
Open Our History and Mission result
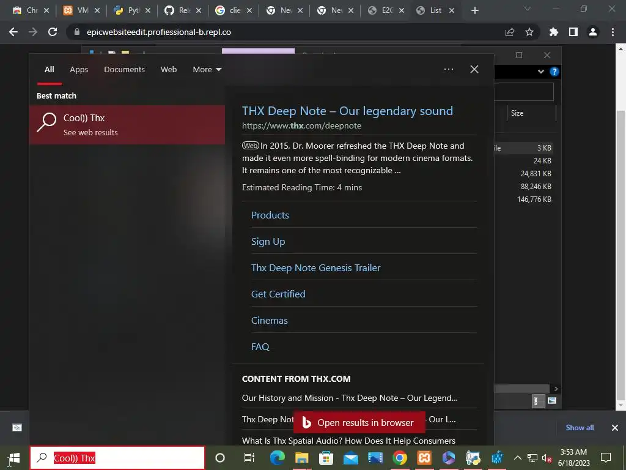tap(350, 398)
